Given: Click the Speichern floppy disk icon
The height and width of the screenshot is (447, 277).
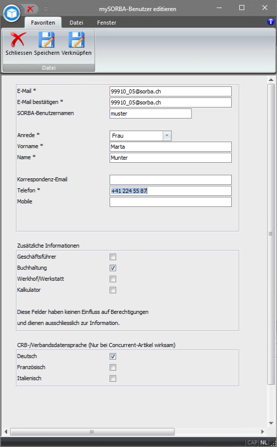Looking at the screenshot, I should 46,40.
